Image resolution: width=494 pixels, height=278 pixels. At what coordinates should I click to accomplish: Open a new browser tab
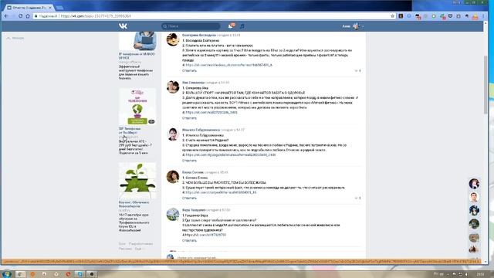(60, 7)
